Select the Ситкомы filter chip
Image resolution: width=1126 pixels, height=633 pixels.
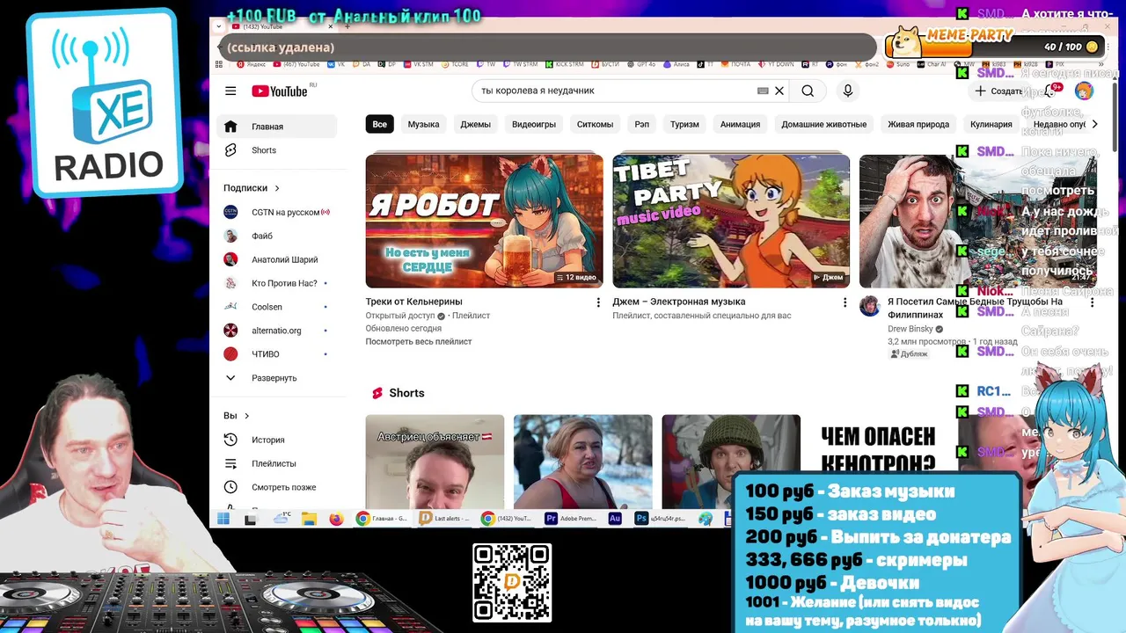595,124
